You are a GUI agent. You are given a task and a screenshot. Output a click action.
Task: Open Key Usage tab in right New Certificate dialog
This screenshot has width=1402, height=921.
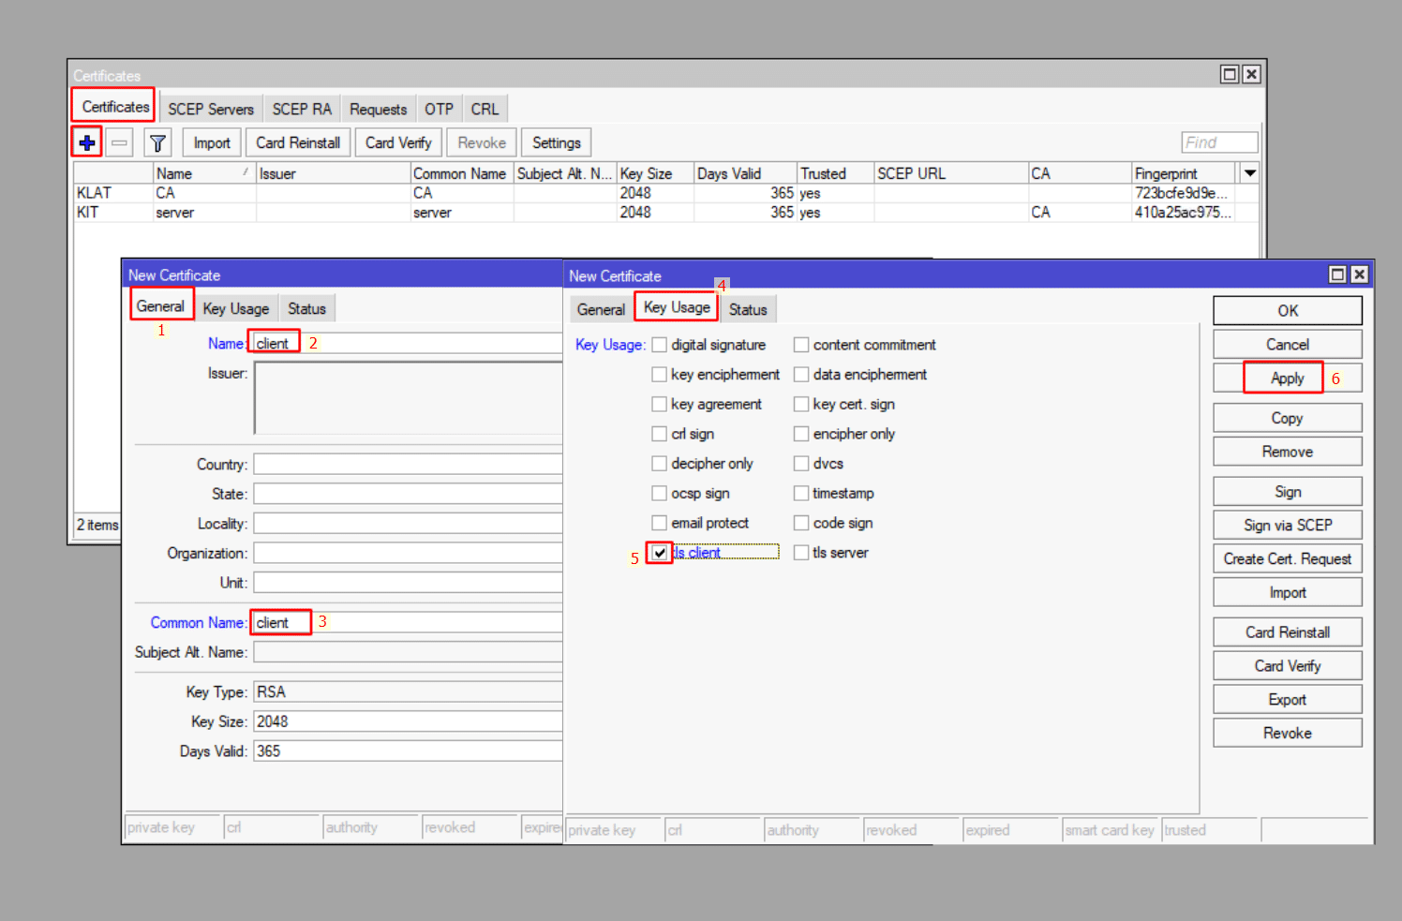[677, 307]
